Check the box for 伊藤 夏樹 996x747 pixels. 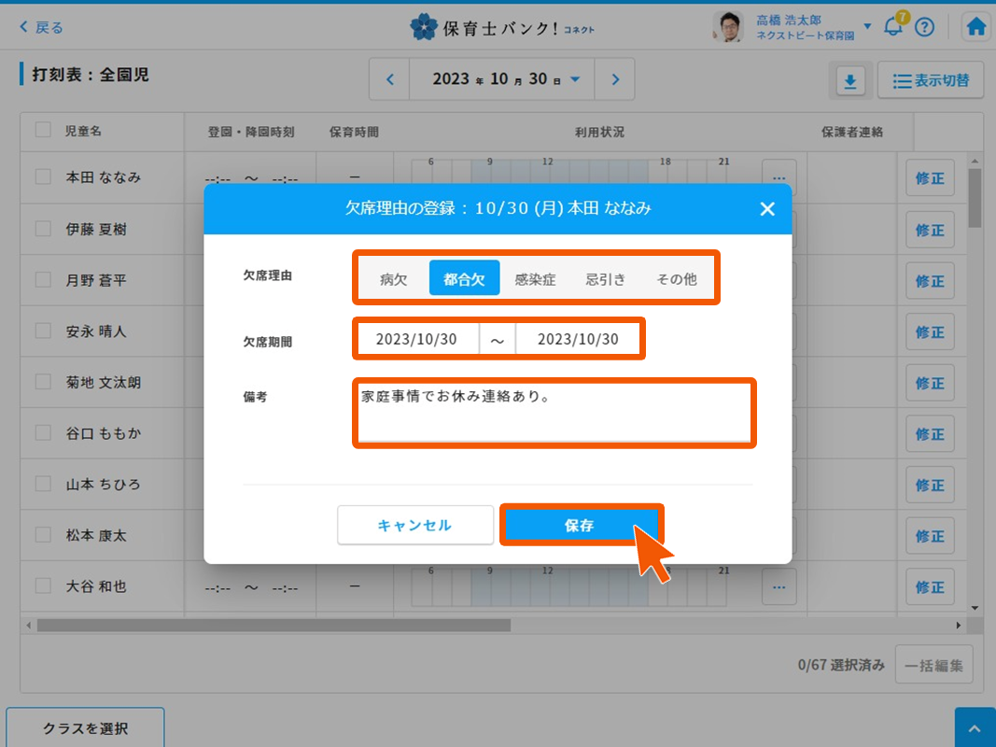(43, 229)
